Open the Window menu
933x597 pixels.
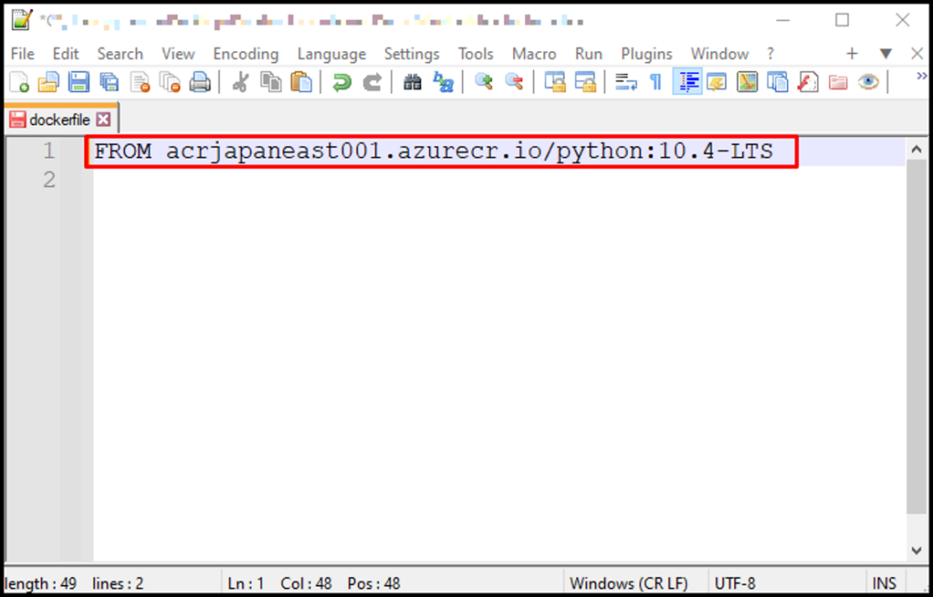[720, 54]
